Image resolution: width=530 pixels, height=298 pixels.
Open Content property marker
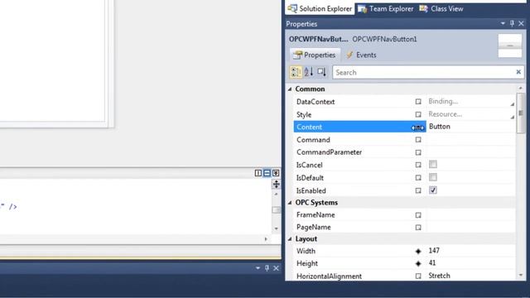418,127
